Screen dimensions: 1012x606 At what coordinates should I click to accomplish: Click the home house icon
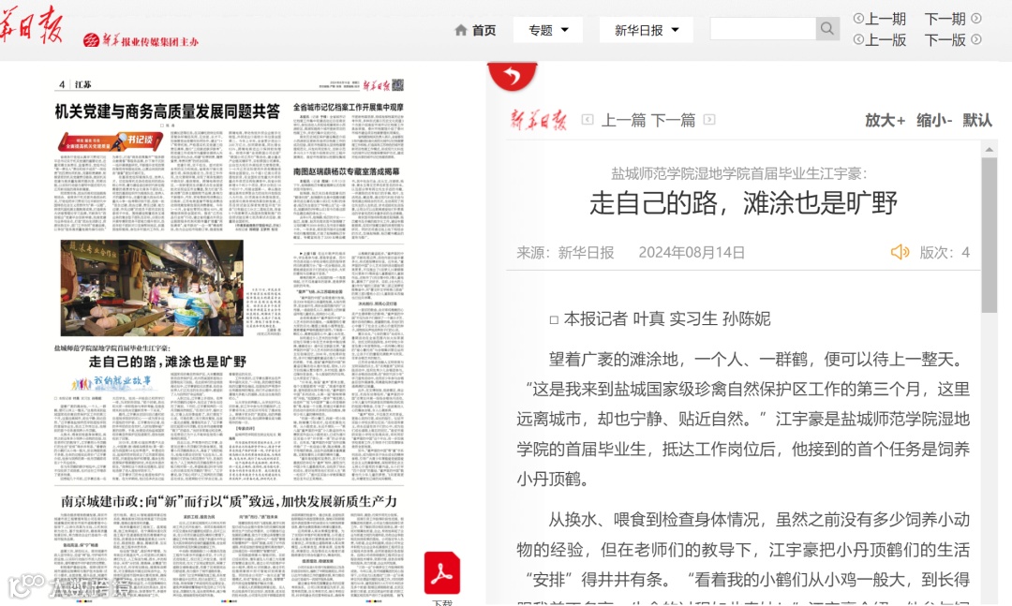[461, 30]
